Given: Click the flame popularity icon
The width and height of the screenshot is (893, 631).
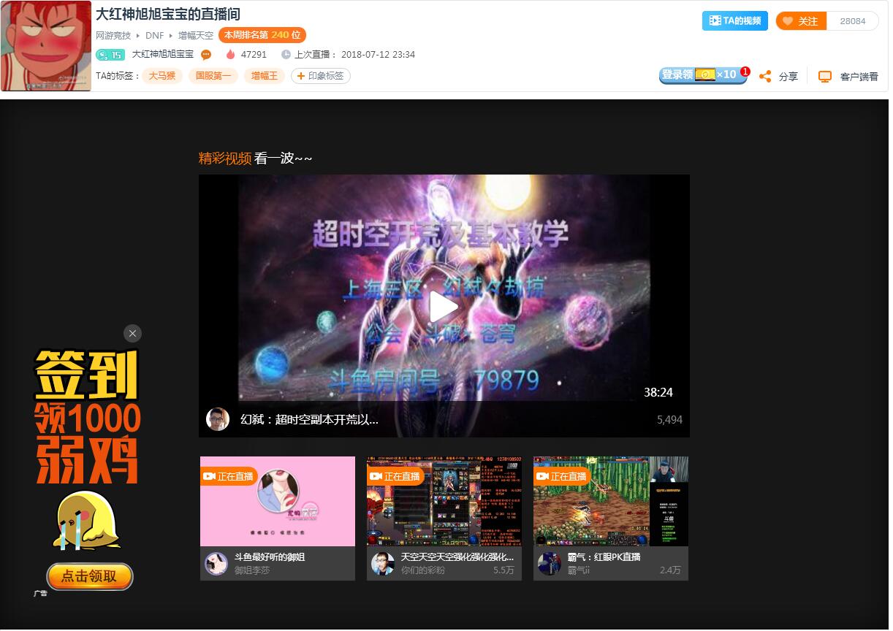Looking at the screenshot, I should pyautogui.click(x=230, y=55).
